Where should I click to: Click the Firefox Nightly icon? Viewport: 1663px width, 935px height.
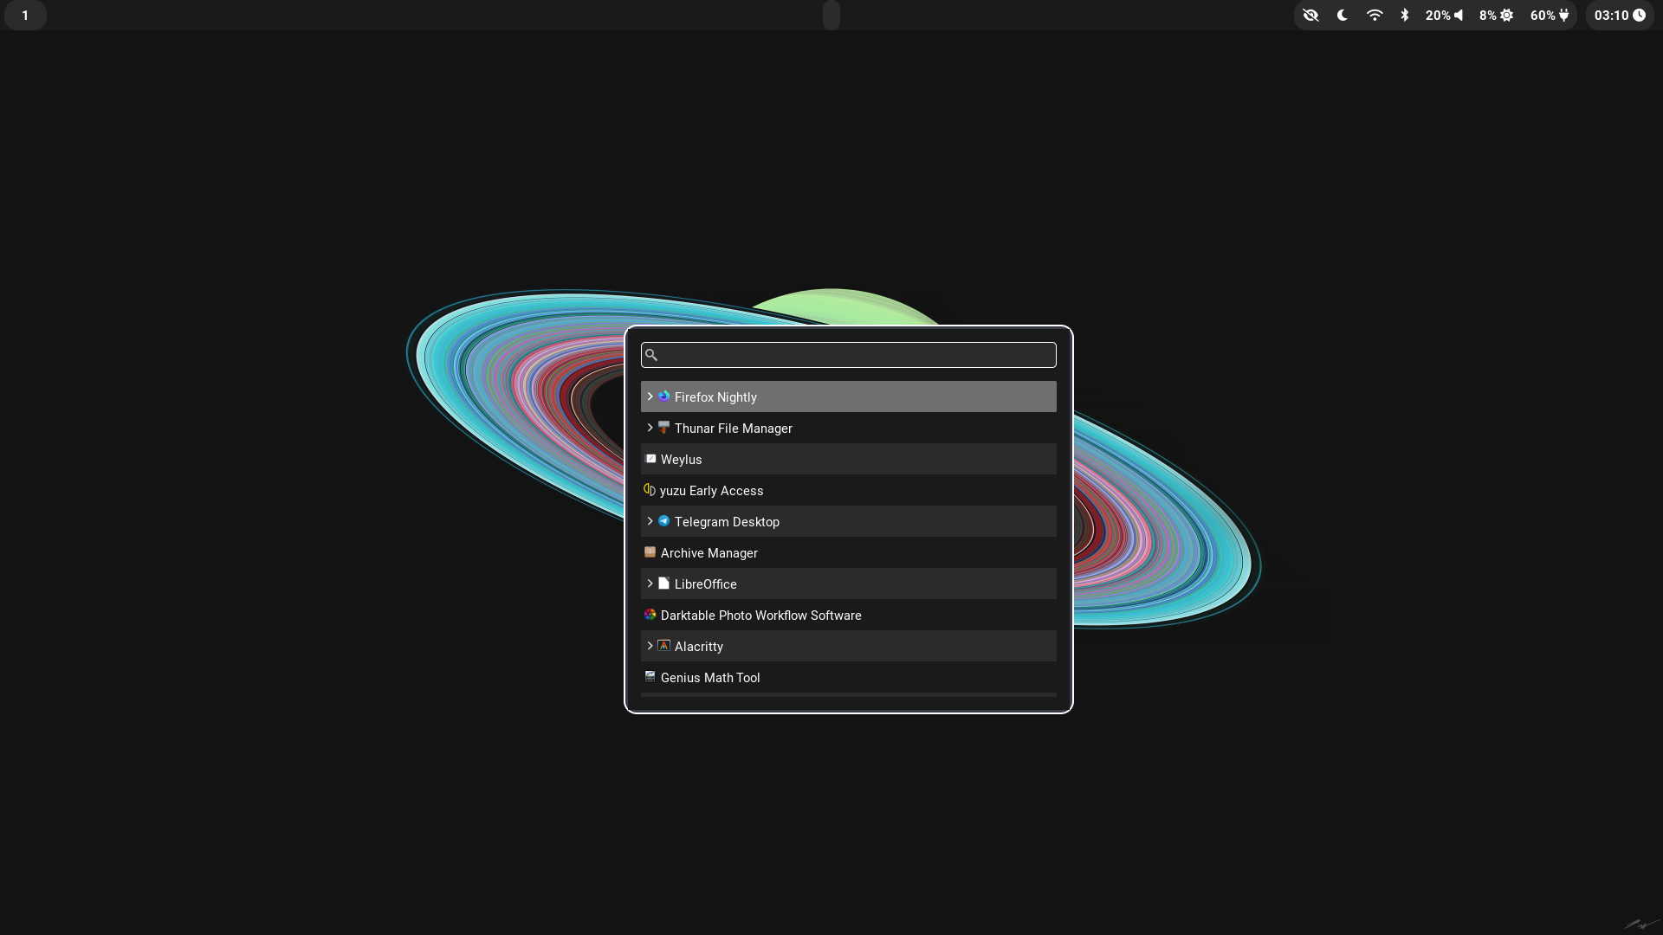(x=664, y=397)
